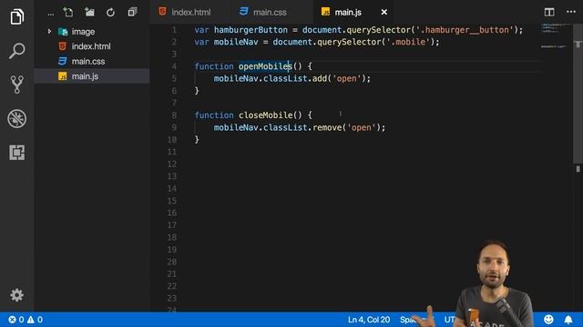Open image folder in file tree
Image resolution: width=583 pixels, height=327 pixels.
[x=83, y=32]
